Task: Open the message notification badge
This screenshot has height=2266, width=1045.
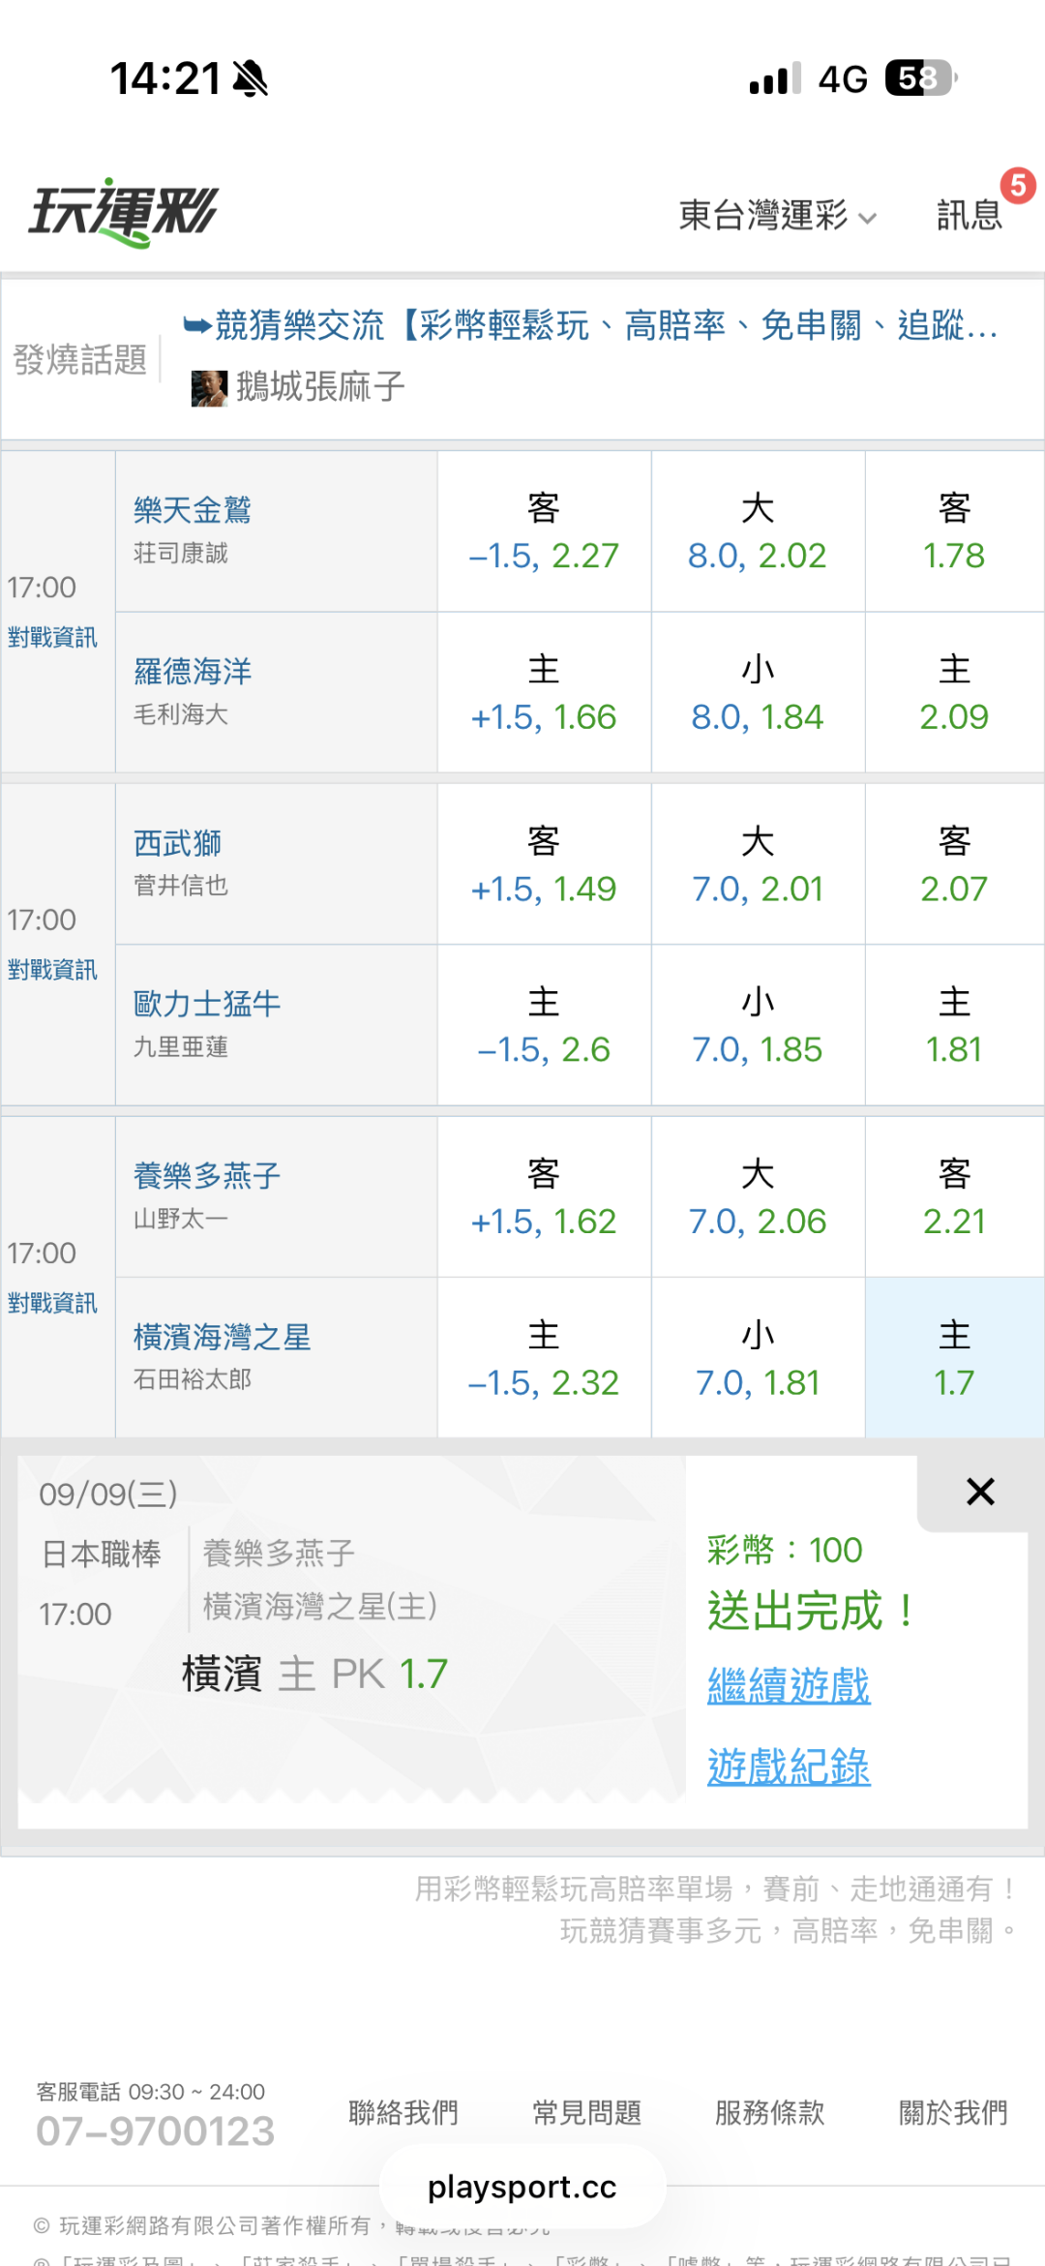Action: [1018, 185]
